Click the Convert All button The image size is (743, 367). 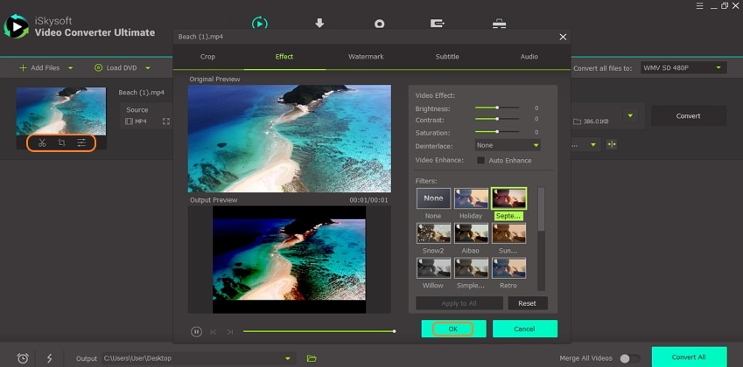(x=689, y=357)
